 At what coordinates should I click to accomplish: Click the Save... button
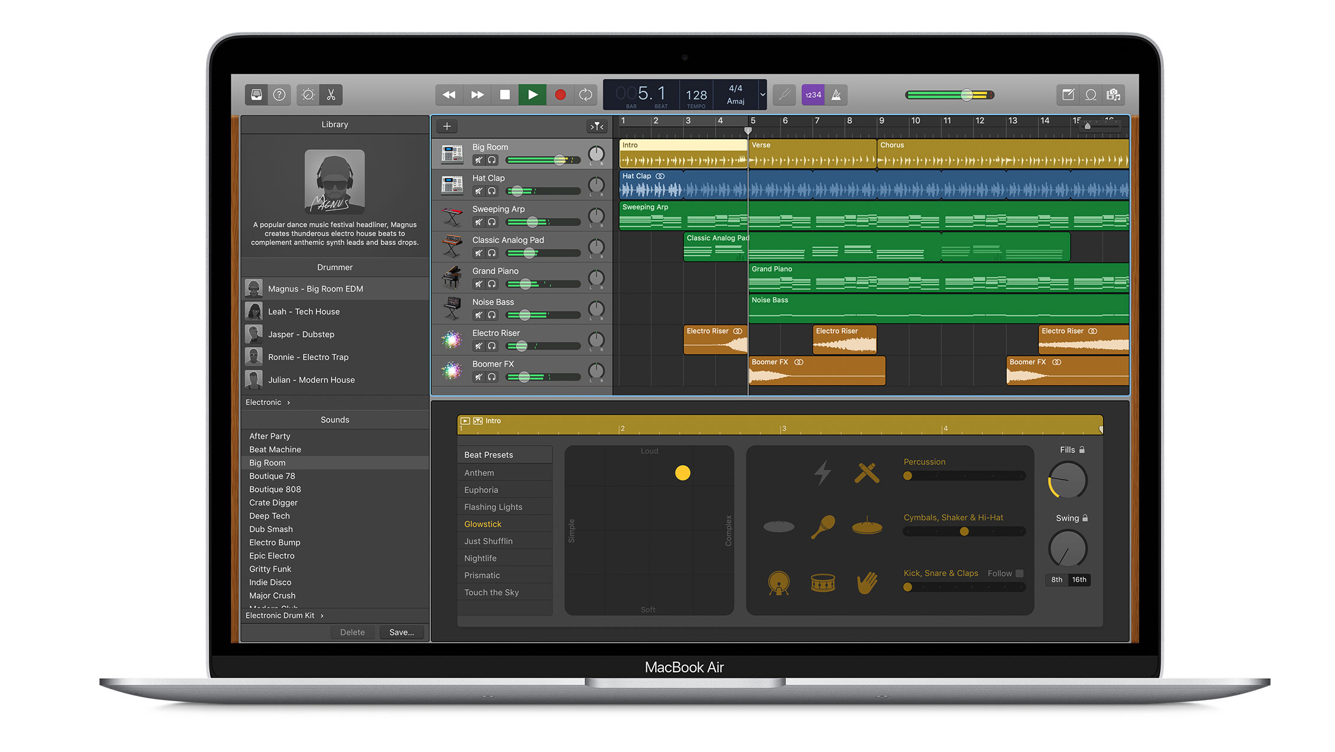click(401, 632)
